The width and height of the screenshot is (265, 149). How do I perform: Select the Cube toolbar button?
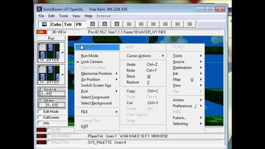pyautogui.click(x=56, y=24)
